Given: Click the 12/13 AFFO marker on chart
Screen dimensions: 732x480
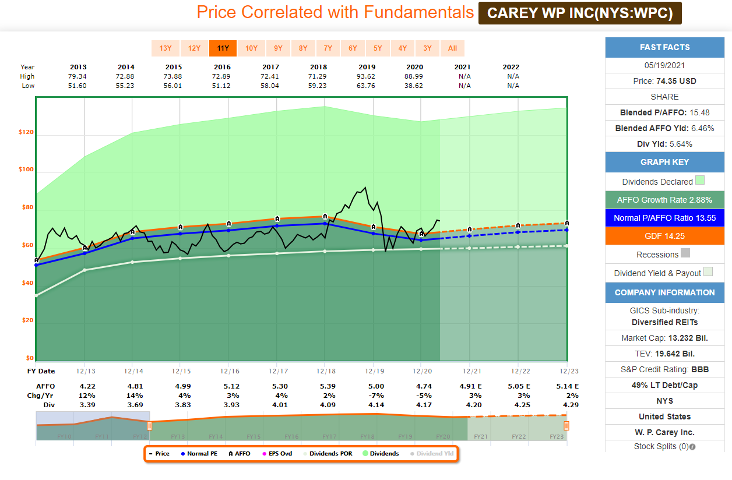Looking at the screenshot, I should click(x=85, y=248).
